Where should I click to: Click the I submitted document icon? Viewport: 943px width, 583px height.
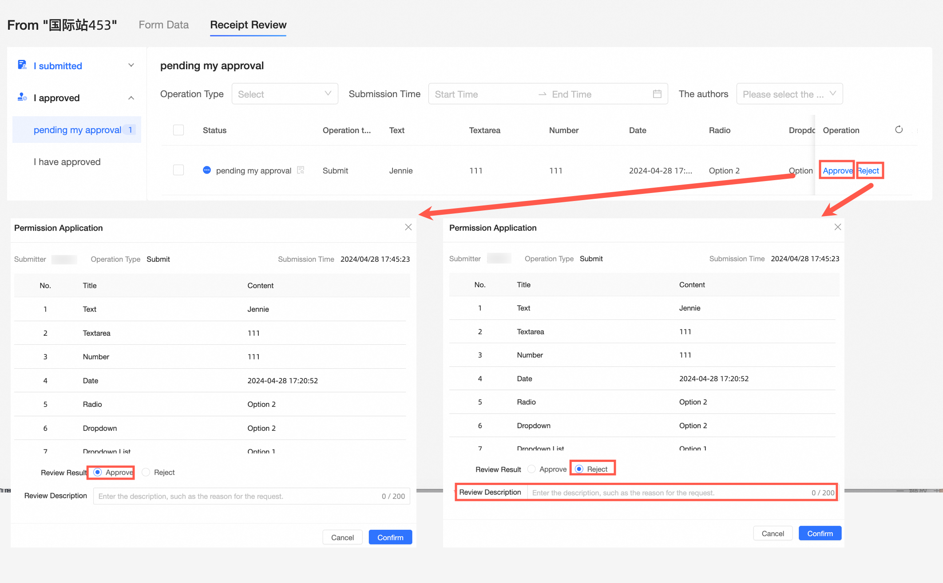pyautogui.click(x=22, y=65)
